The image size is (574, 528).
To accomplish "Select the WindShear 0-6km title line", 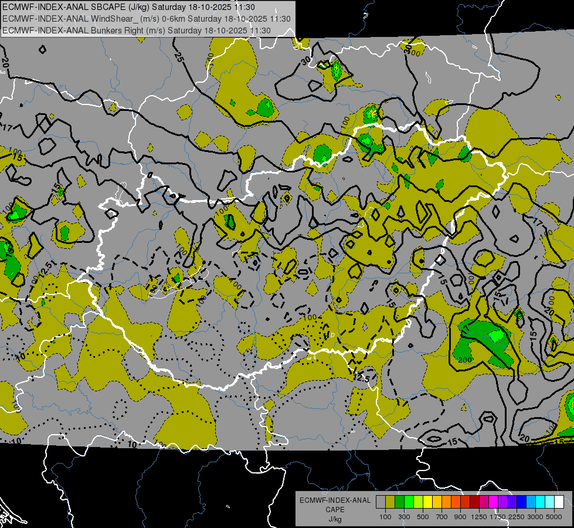I will pos(147,19).
